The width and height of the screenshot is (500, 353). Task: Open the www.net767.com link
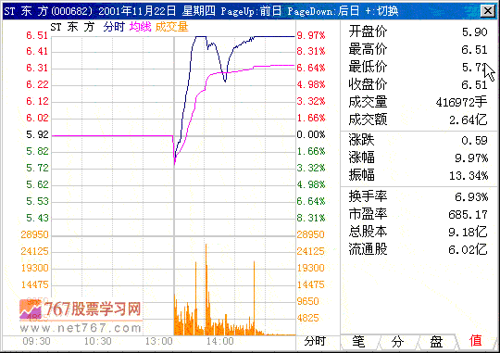point(80,328)
